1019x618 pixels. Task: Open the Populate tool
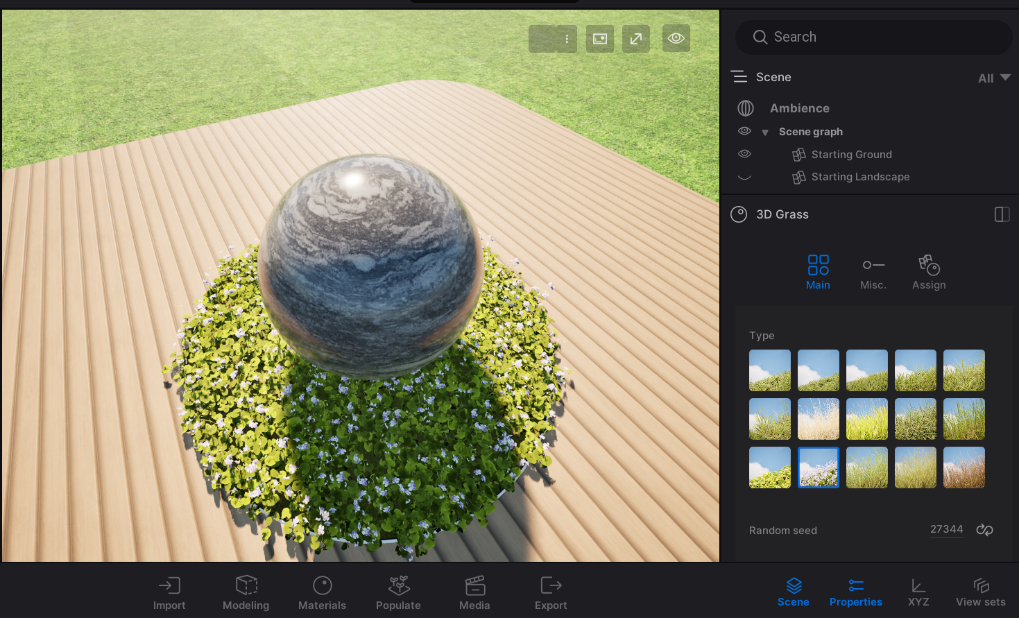click(398, 593)
